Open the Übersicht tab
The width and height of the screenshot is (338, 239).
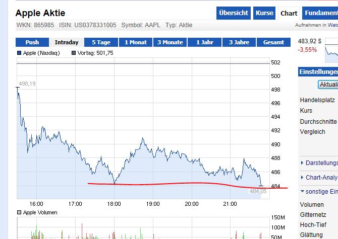click(x=234, y=13)
